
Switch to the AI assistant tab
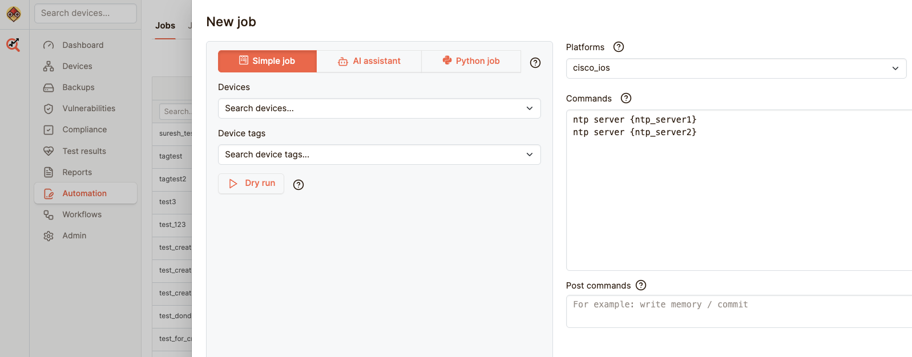pyautogui.click(x=369, y=61)
